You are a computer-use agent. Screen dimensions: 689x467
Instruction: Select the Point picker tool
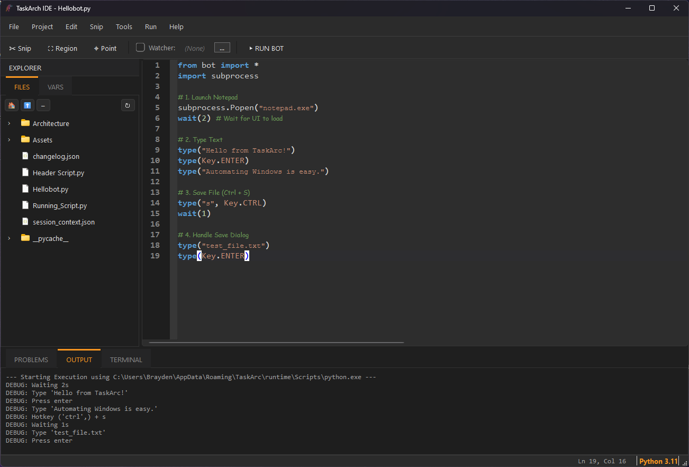point(105,48)
